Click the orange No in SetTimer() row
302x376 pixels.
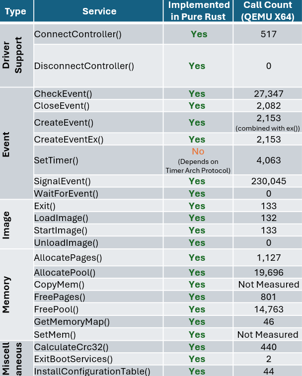198,151
